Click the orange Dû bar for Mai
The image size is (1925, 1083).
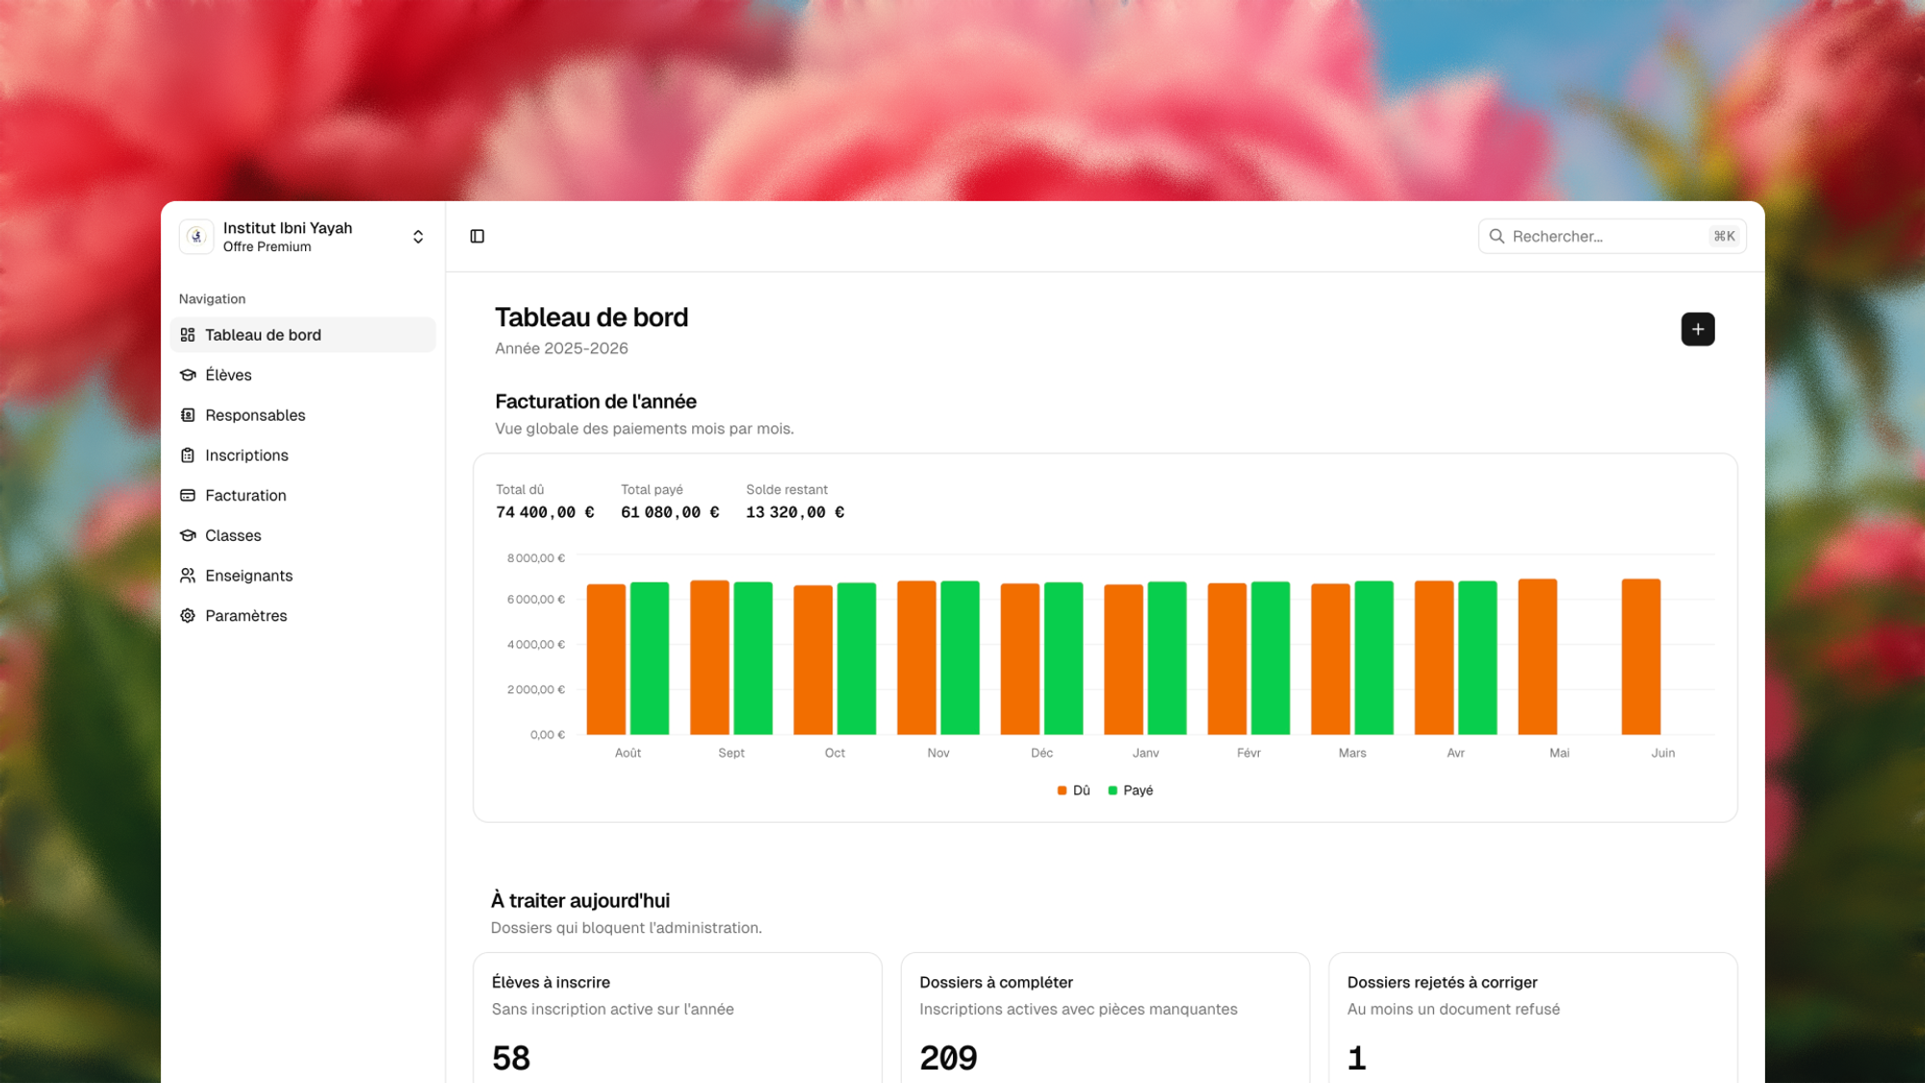pos(1537,657)
